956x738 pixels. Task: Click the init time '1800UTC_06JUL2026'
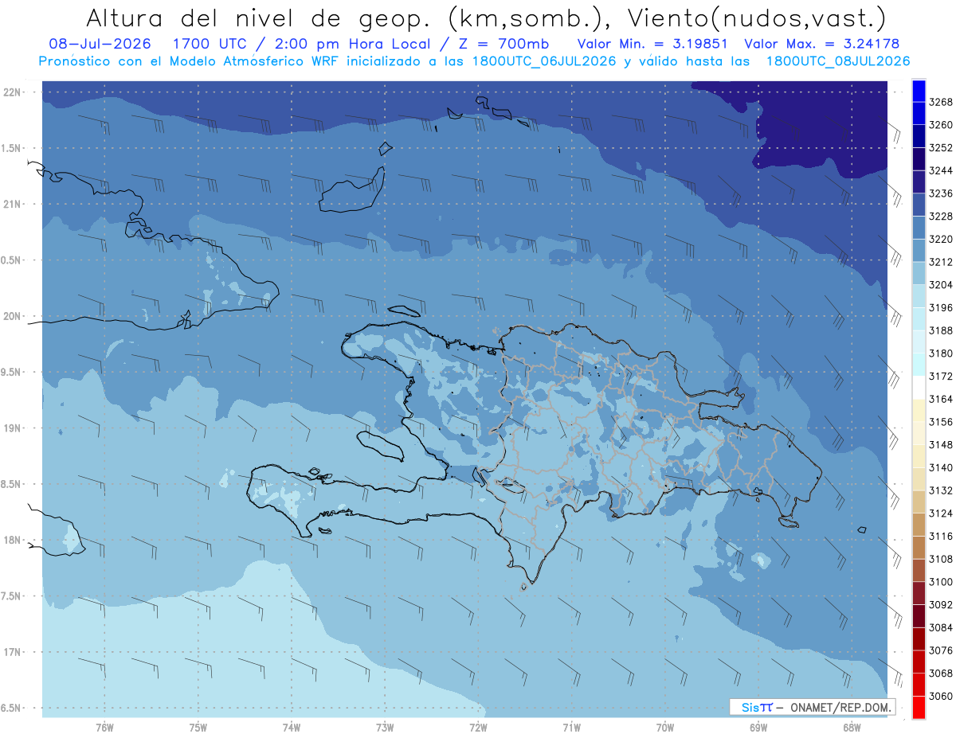544,61
